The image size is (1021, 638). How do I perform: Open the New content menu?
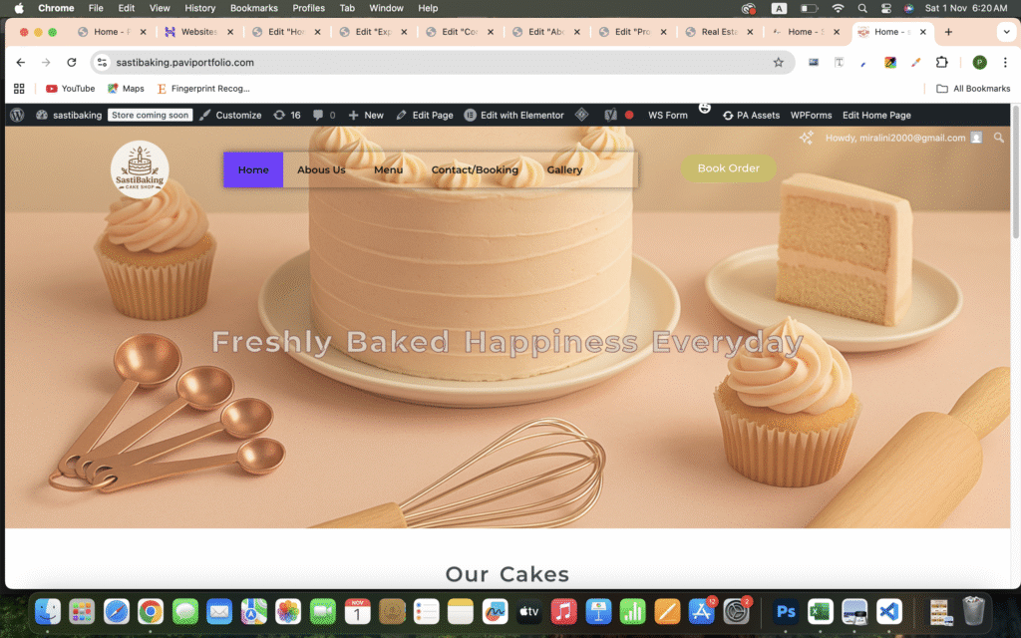pyautogui.click(x=366, y=115)
